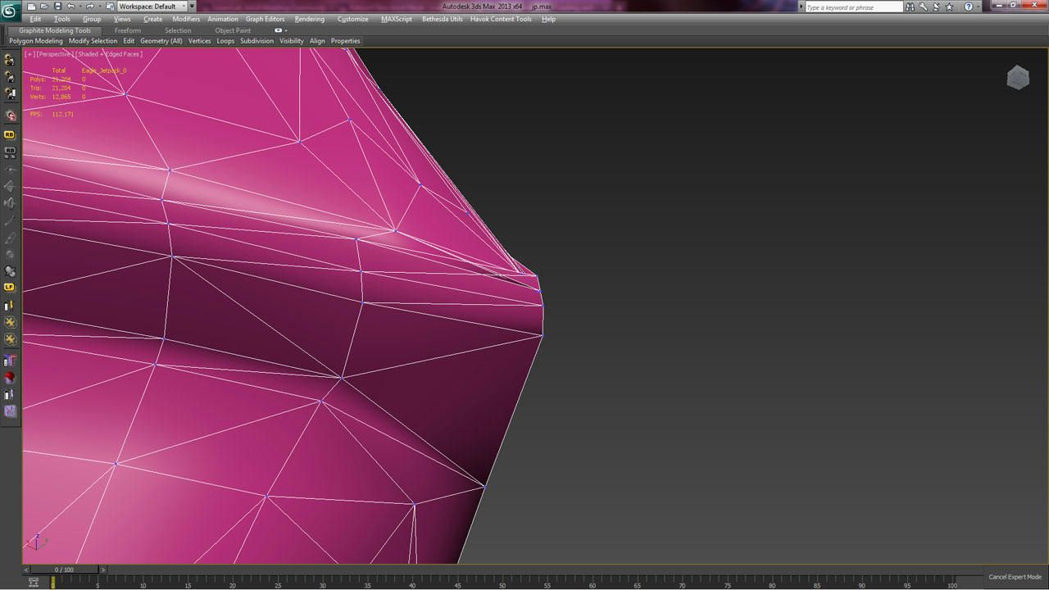The width and height of the screenshot is (1049, 590).
Task: Click the ViewCube in the viewport corner
Action: (1018, 78)
